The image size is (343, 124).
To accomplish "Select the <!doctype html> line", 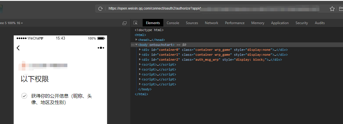I will (x=149, y=30).
